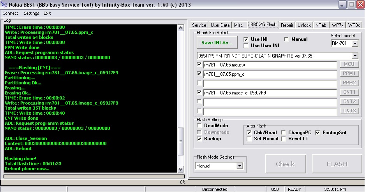Switch to the User Data tab
This screenshot has height=192, width=365.
coord(220,25)
